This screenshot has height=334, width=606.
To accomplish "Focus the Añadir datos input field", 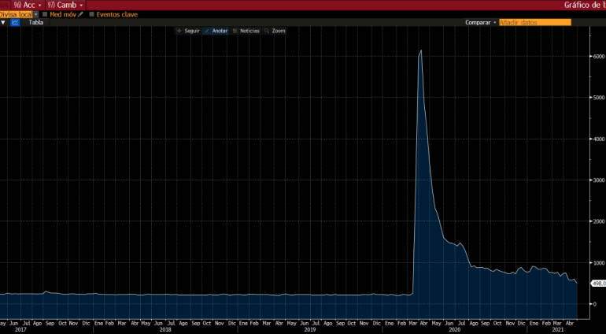I will 535,22.
